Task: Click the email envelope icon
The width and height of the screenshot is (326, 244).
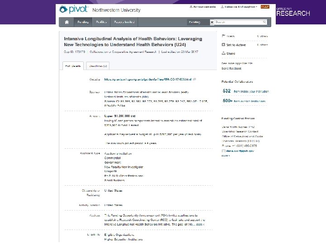Action: pyautogui.click(x=224, y=151)
